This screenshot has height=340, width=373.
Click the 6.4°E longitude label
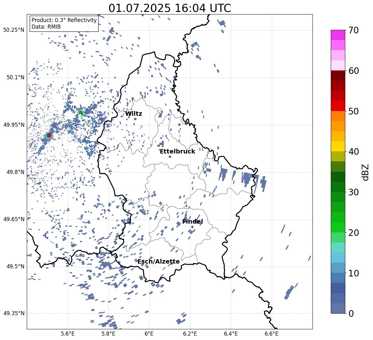point(231,334)
